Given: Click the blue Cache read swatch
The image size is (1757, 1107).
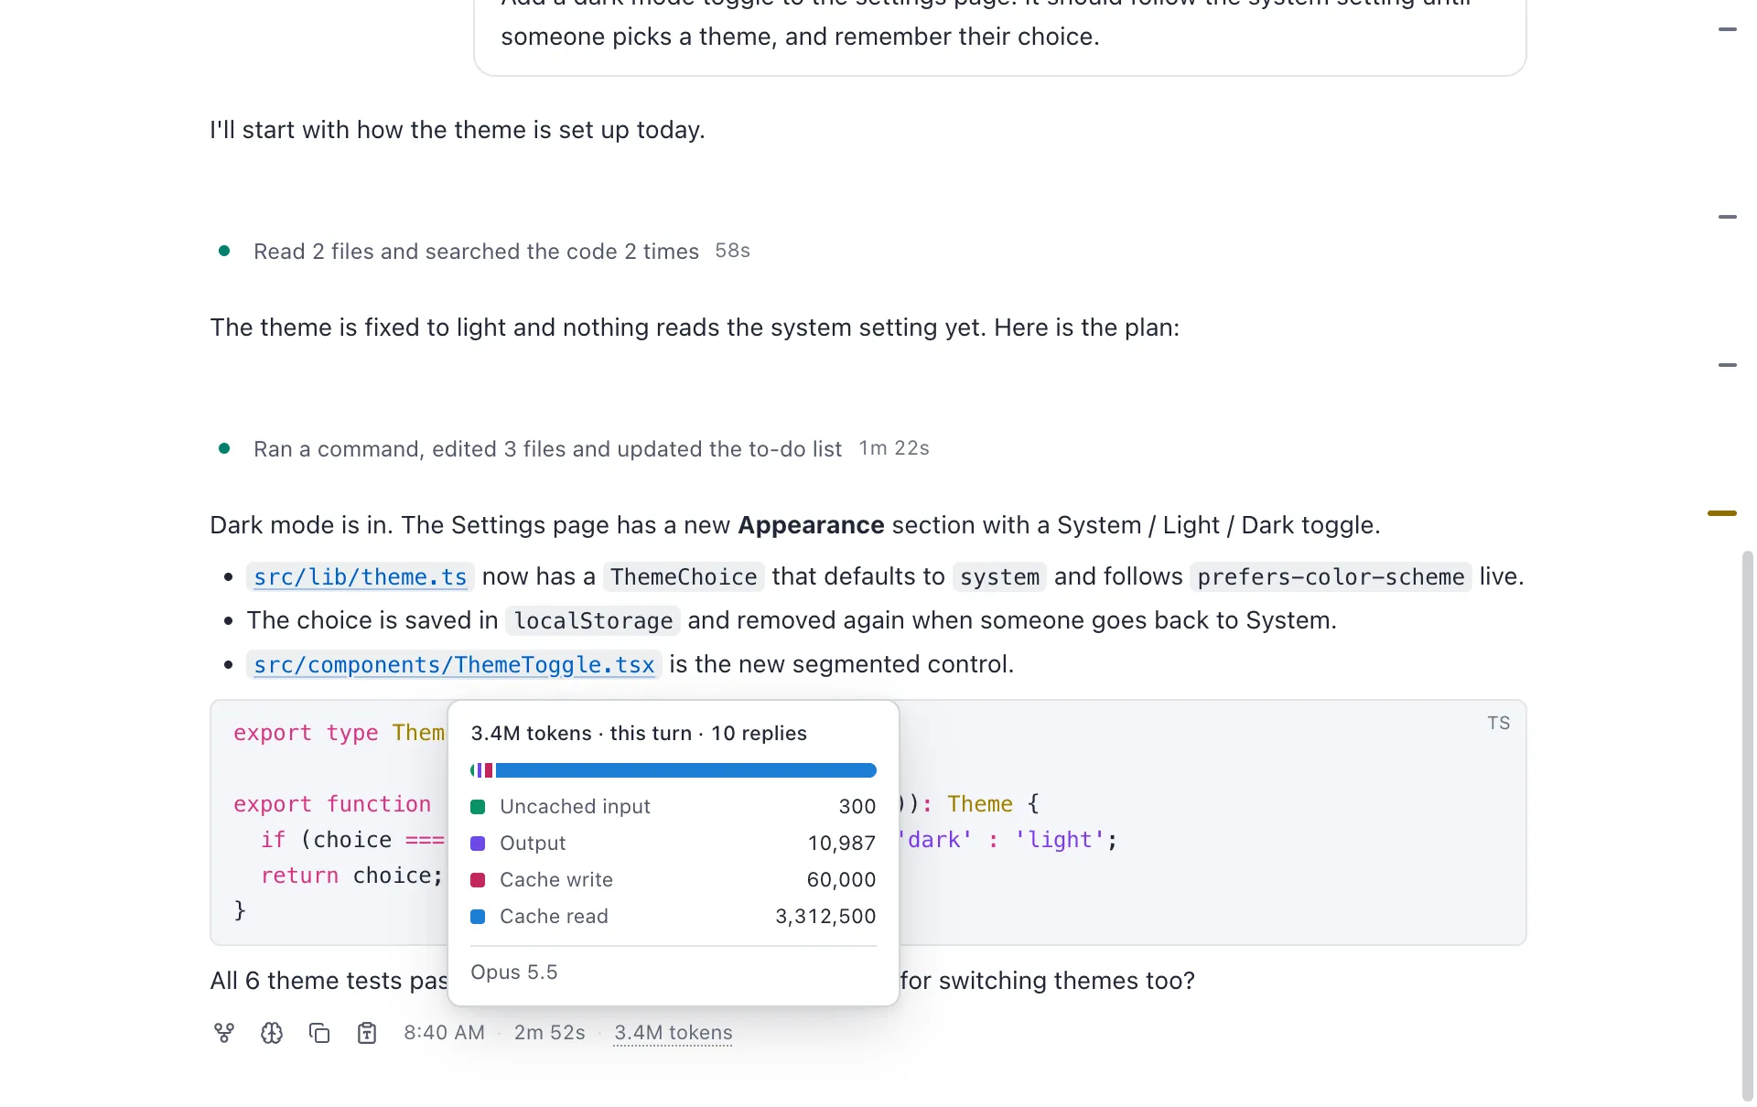Looking at the screenshot, I should 478,917.
